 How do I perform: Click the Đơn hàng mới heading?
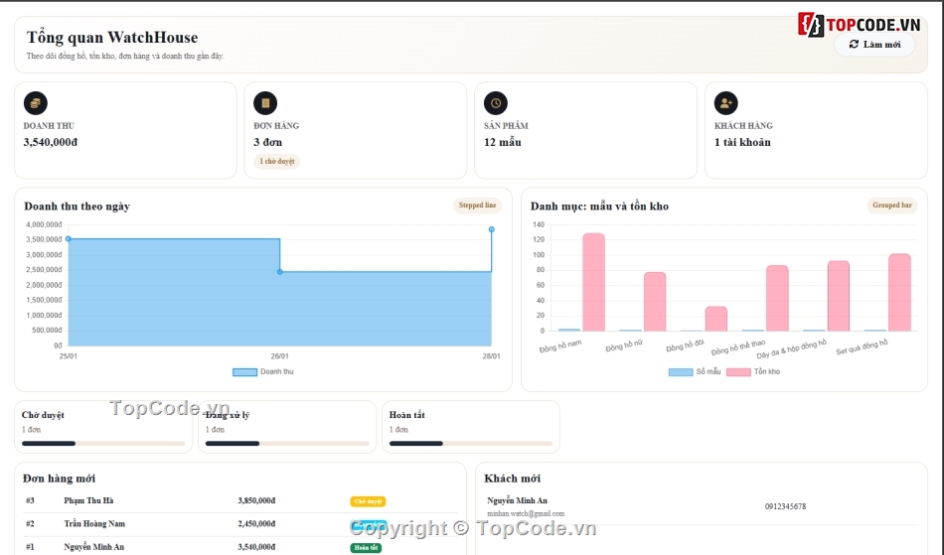click(x=59, y=479)
